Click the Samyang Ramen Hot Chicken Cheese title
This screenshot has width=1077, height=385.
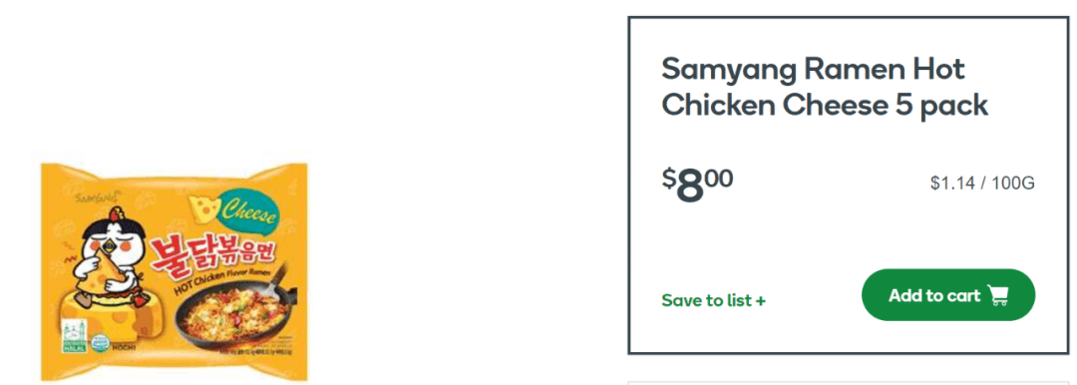[x=825, y=88]
